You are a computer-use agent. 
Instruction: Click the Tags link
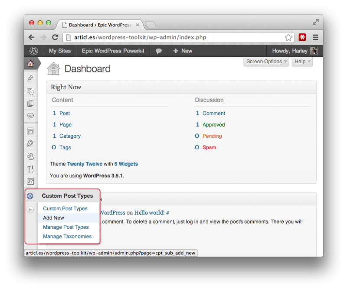65,147
